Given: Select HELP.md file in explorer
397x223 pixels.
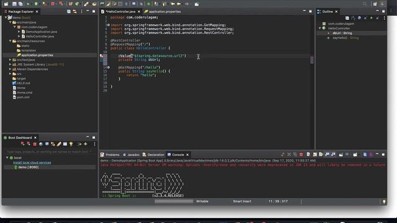Looking at the screenshot, I should click(x=24, y=83).
